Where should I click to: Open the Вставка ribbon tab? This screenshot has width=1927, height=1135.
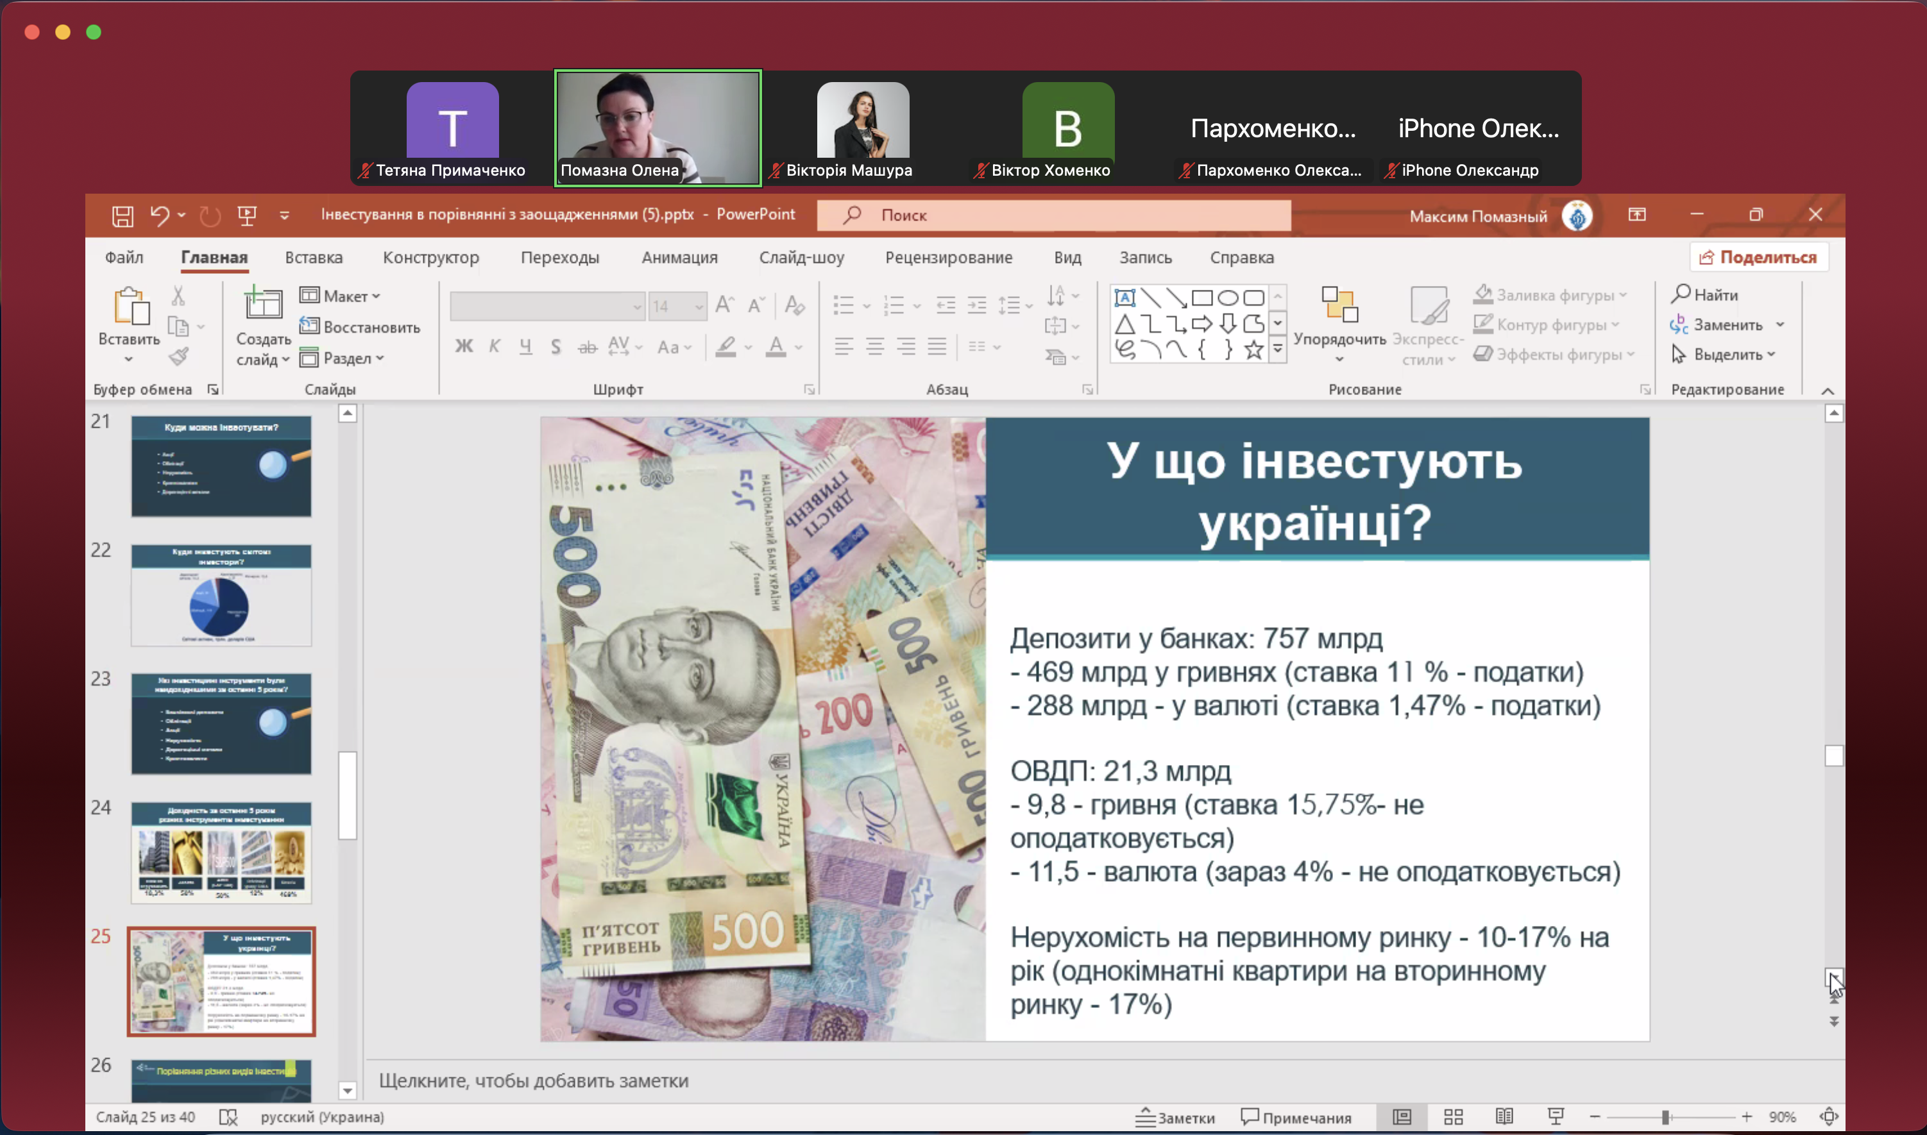click(314, 258)
